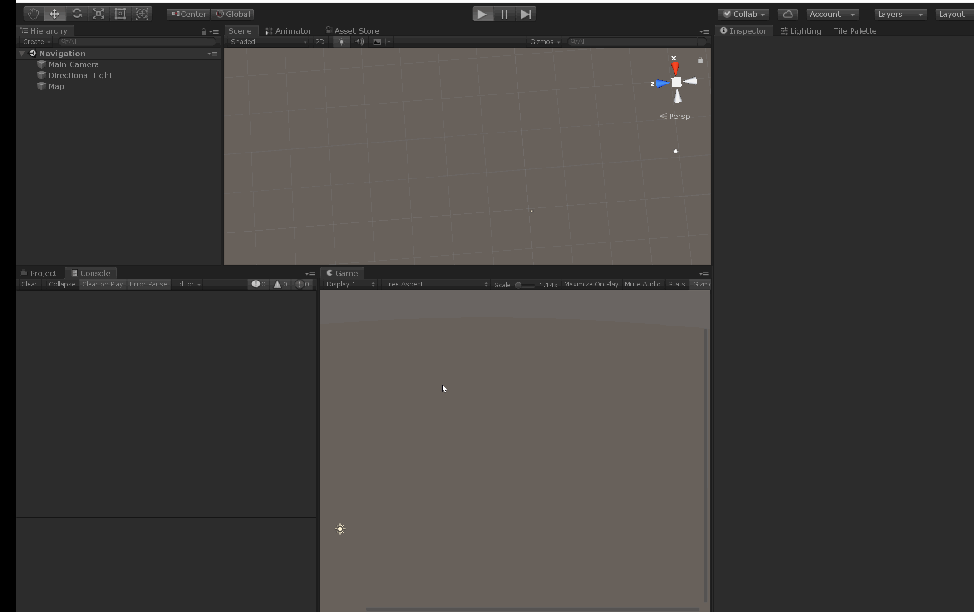Screen dimensions: 974x612
Task: Adjust the Game view Scale slider
Action: [x=519, y=285]
